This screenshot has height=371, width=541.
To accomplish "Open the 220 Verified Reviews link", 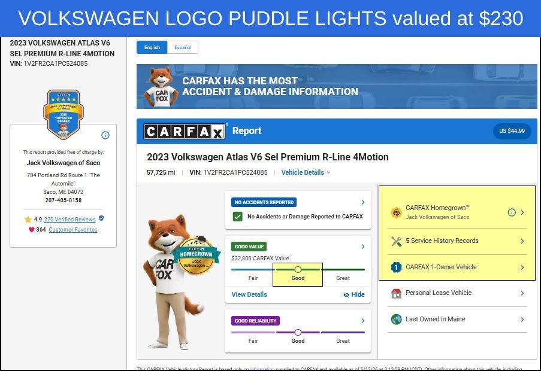I will pyautogui.click(x=69, y=220).
